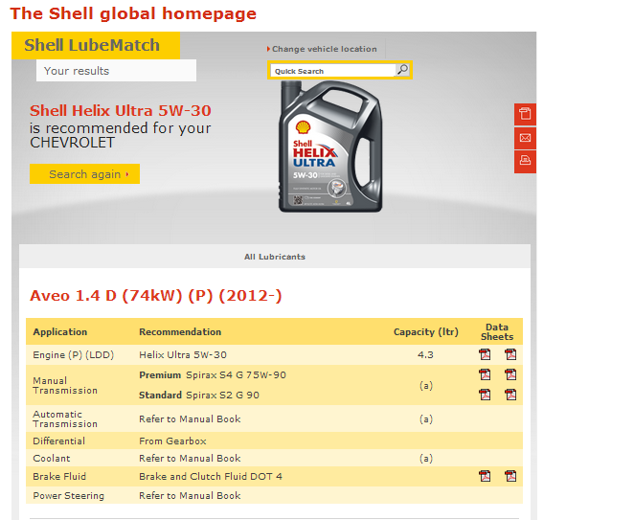Click the Recommendation column header
The image size is (634, 520).
tap(180, 332)
